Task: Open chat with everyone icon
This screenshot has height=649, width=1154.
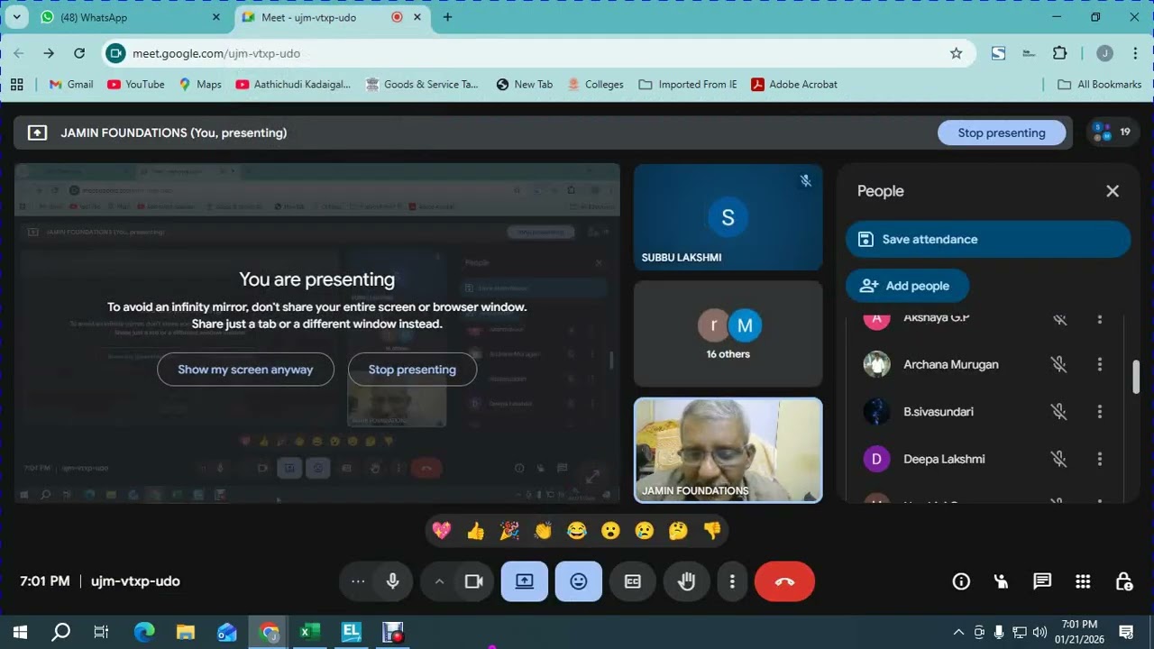Action: coord(1042,581)
